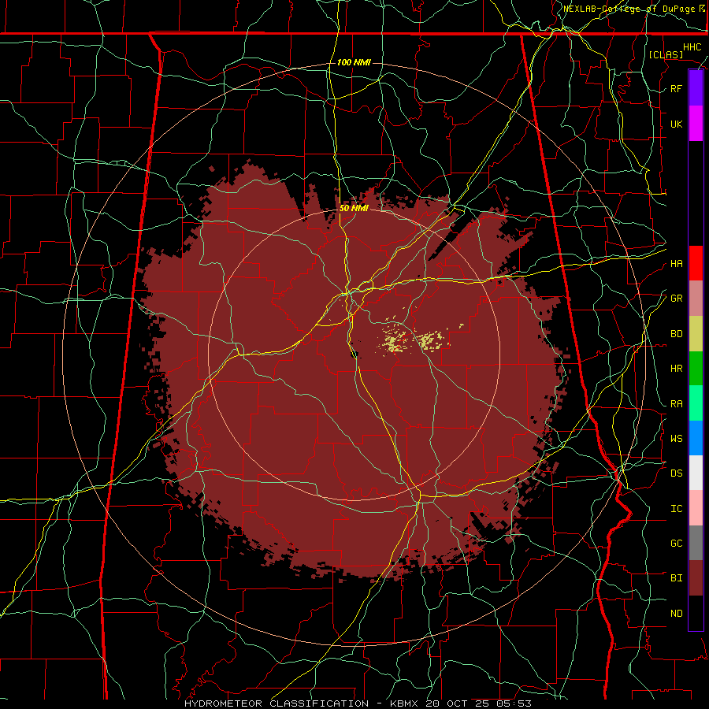This screenshot has width=709, height=709.
Task: Click the GC gray legend swatch
Action: tap(696, 543)
